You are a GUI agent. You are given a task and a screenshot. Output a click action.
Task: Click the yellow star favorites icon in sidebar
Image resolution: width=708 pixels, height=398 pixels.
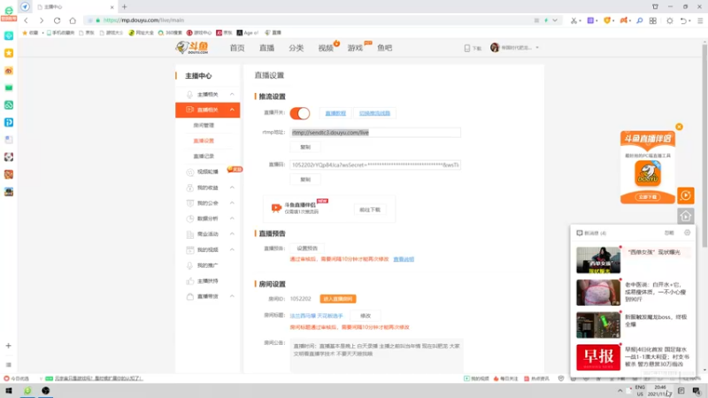coord(9,53)
